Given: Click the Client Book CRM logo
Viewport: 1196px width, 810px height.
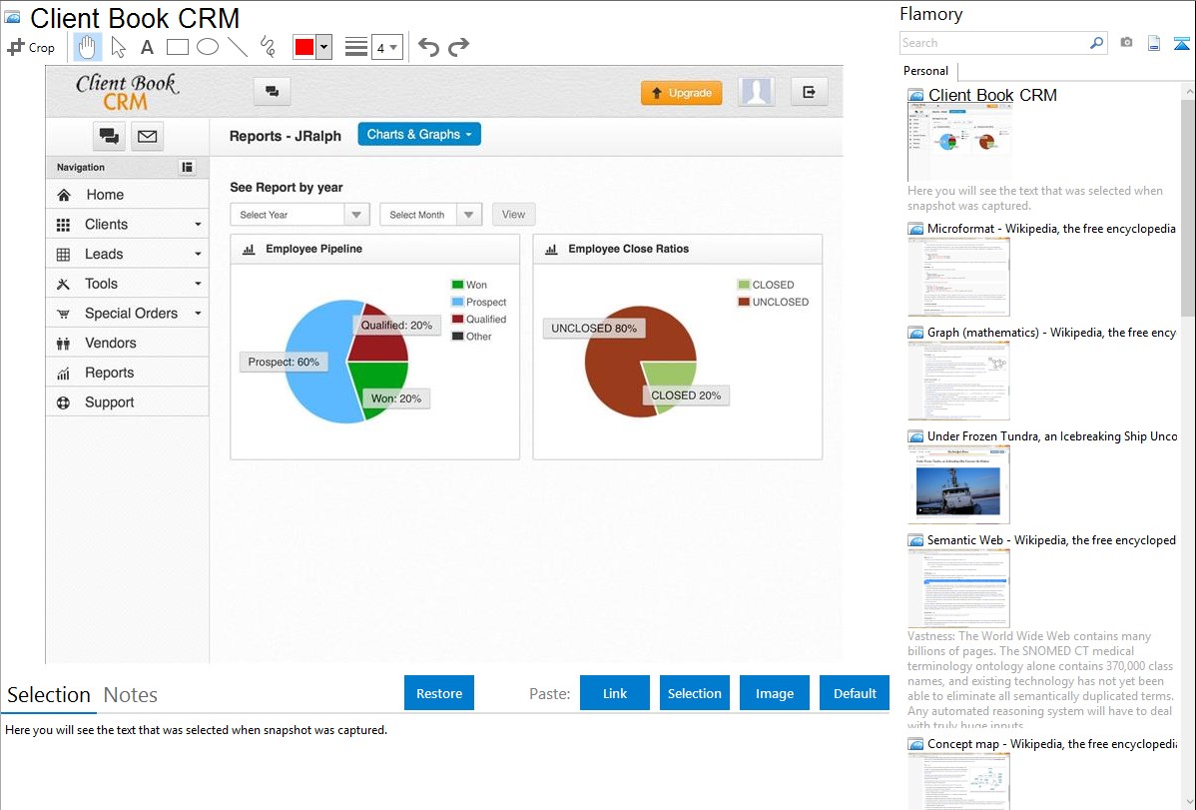Looking at the screenshot, I should (x=127, y=92).
